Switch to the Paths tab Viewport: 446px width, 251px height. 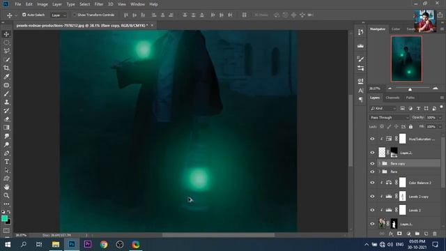click(x=410, y=98)
